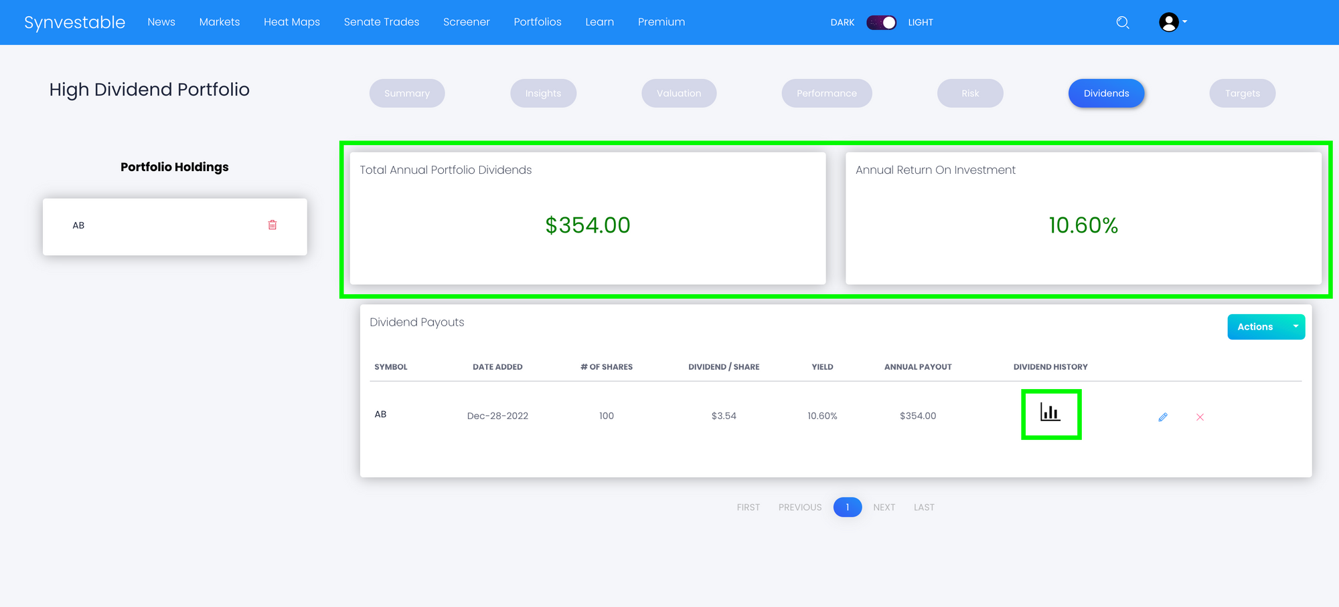
Task: Go to PREVIOUS page in pagination
Action: click(x=800, y=507)
